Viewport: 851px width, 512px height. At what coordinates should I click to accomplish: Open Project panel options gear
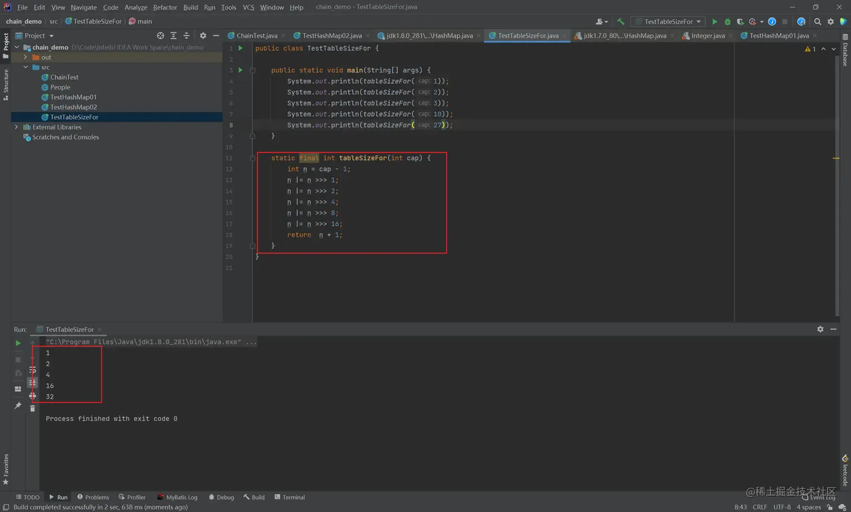pyautogui.click(x=203, y=35)
